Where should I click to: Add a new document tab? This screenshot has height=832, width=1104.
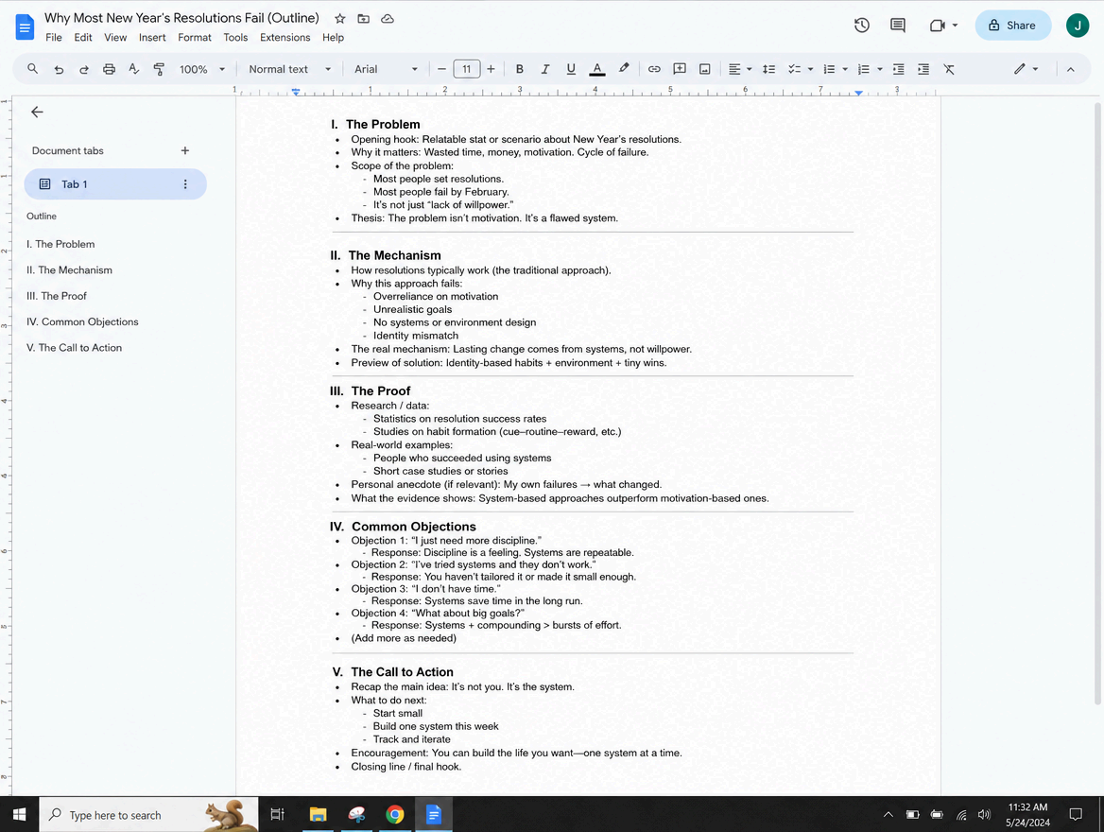[x=185, y=150]
